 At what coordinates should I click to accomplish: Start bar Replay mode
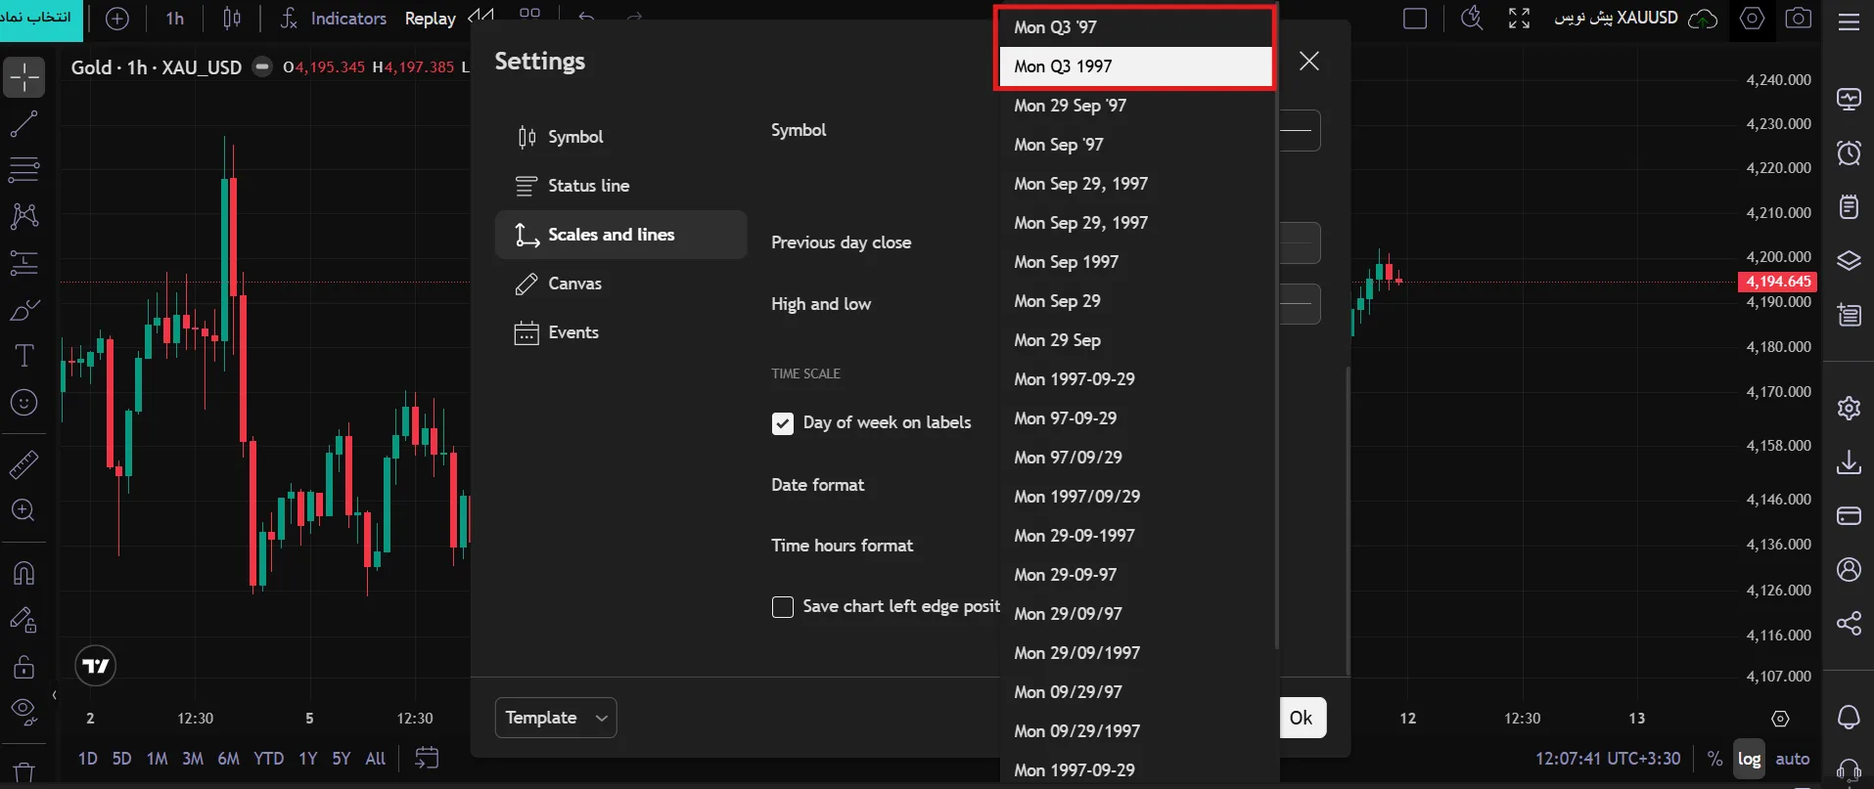tap(431, 19)
